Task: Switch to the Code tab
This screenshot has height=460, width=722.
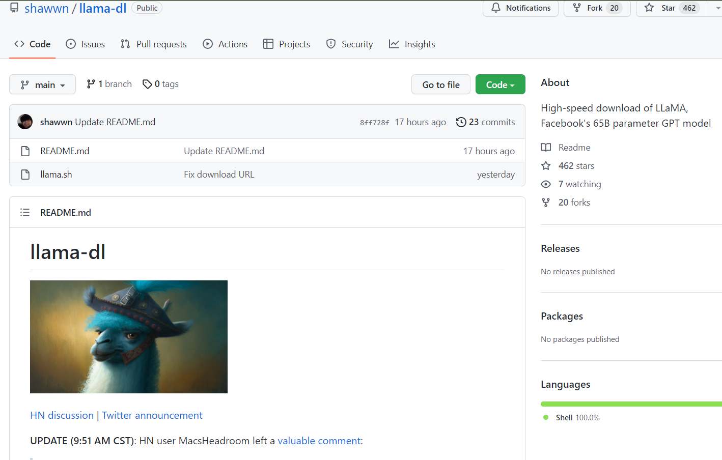Action: click(x=33, y=44)
